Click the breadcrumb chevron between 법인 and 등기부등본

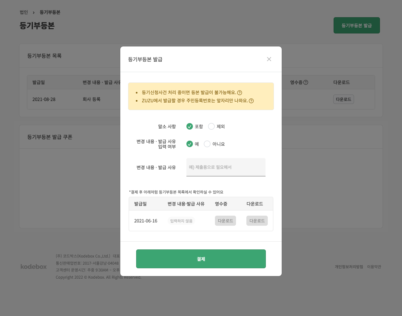pos(33,12)
